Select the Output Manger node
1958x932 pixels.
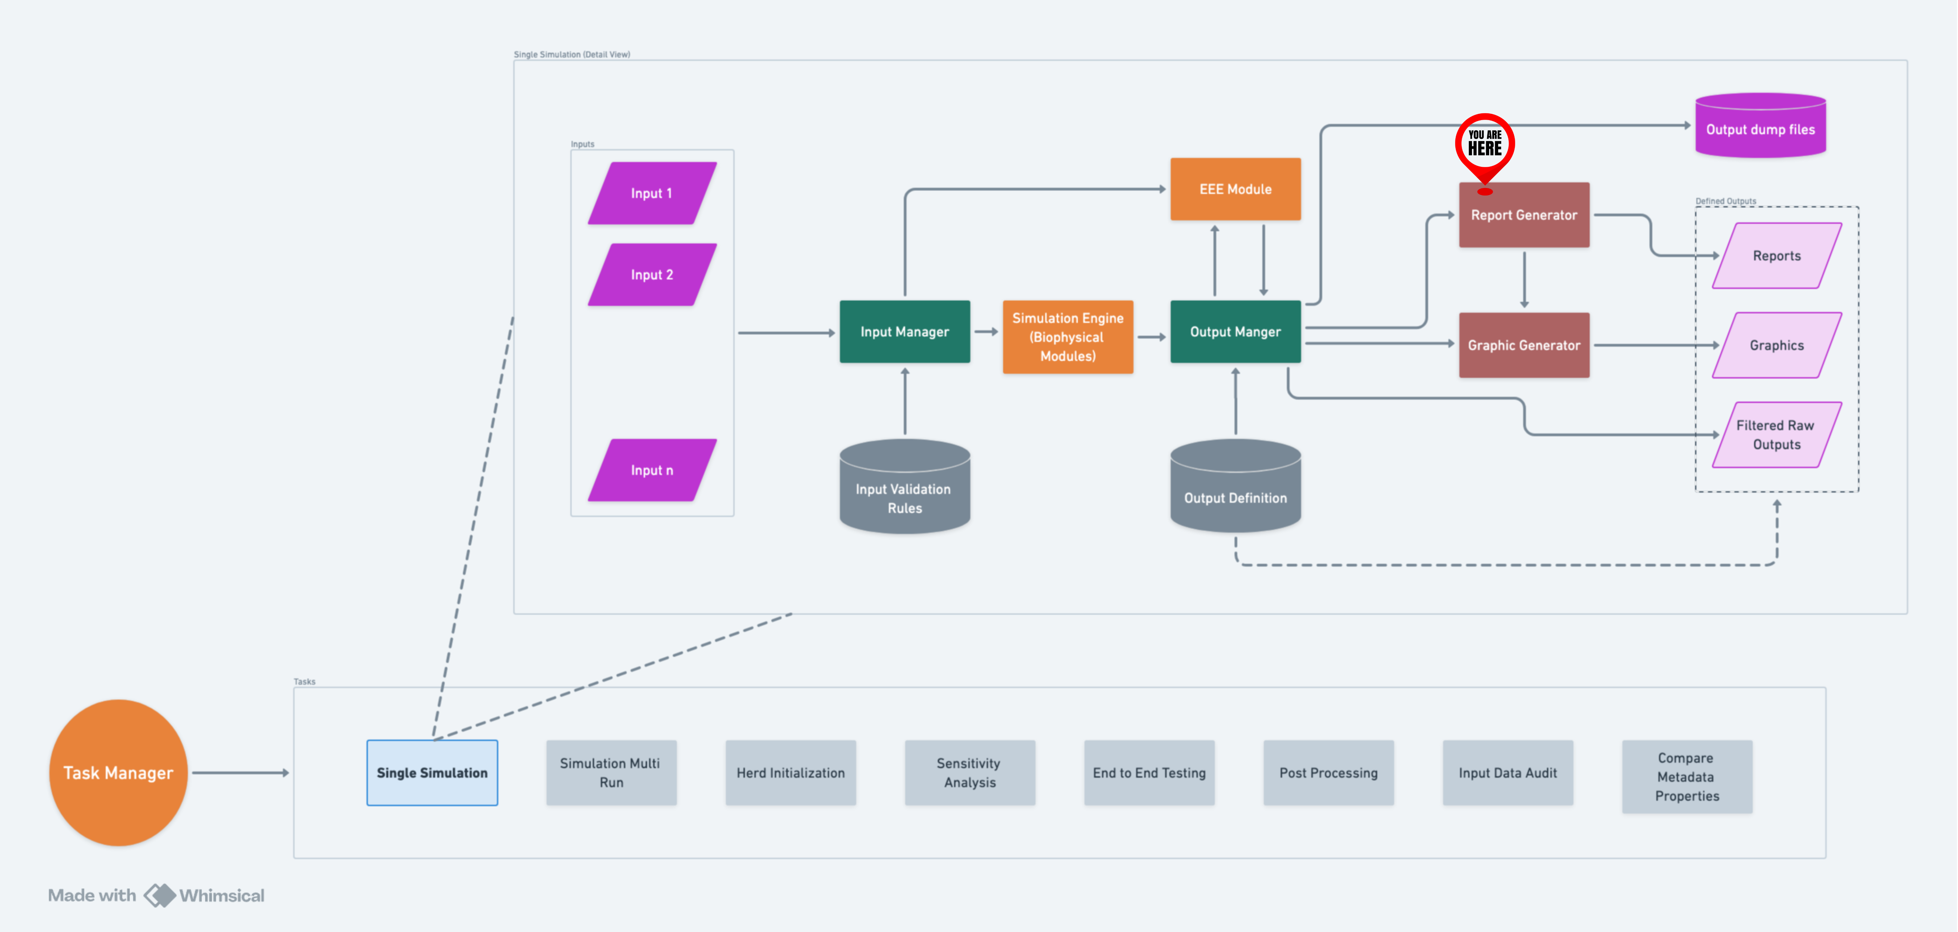(1235, 332)
